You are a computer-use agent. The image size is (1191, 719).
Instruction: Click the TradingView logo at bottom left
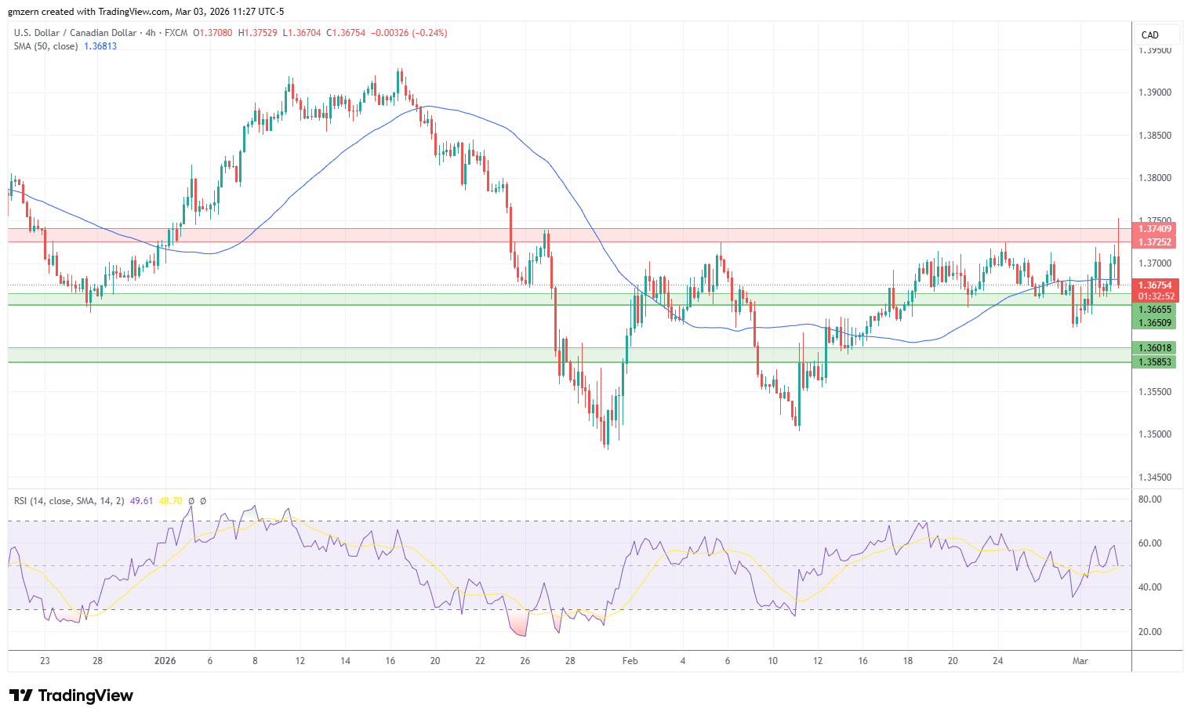pos(71,695)
